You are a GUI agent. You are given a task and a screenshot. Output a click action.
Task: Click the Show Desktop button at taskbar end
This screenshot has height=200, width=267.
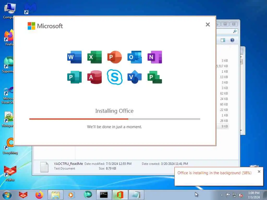tap(265, 195)
